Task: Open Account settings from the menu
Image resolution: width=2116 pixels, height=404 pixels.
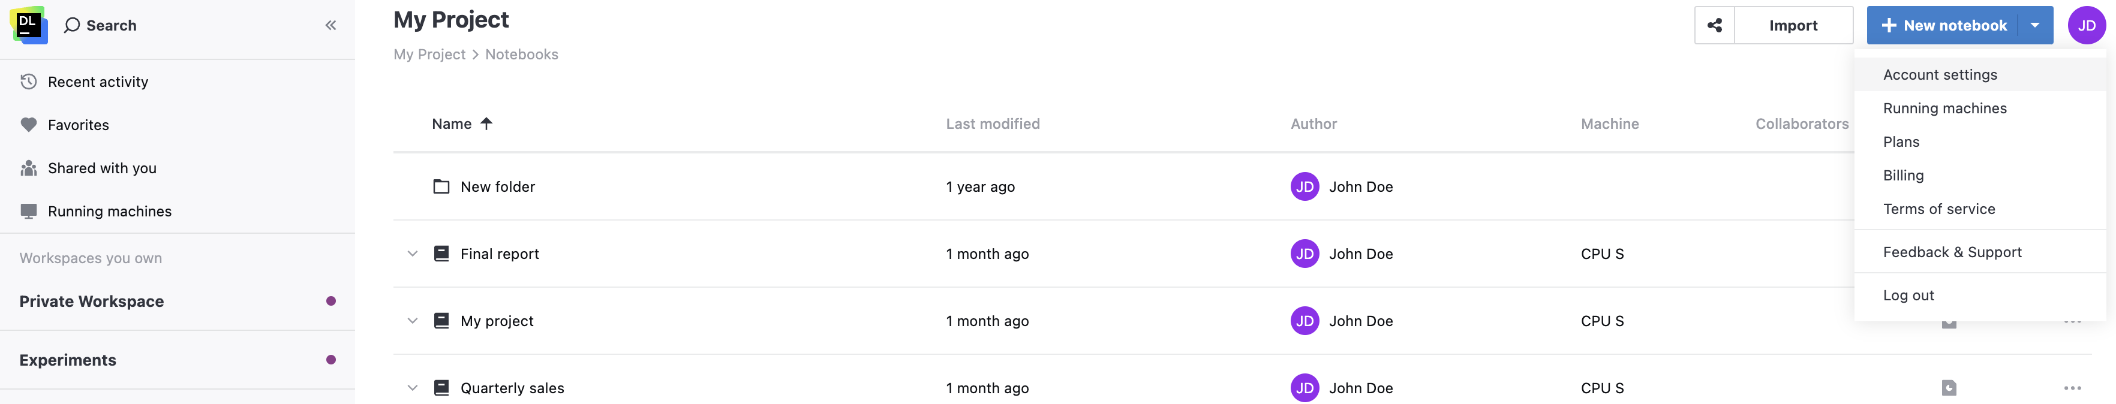Action: click(1940, 74)
